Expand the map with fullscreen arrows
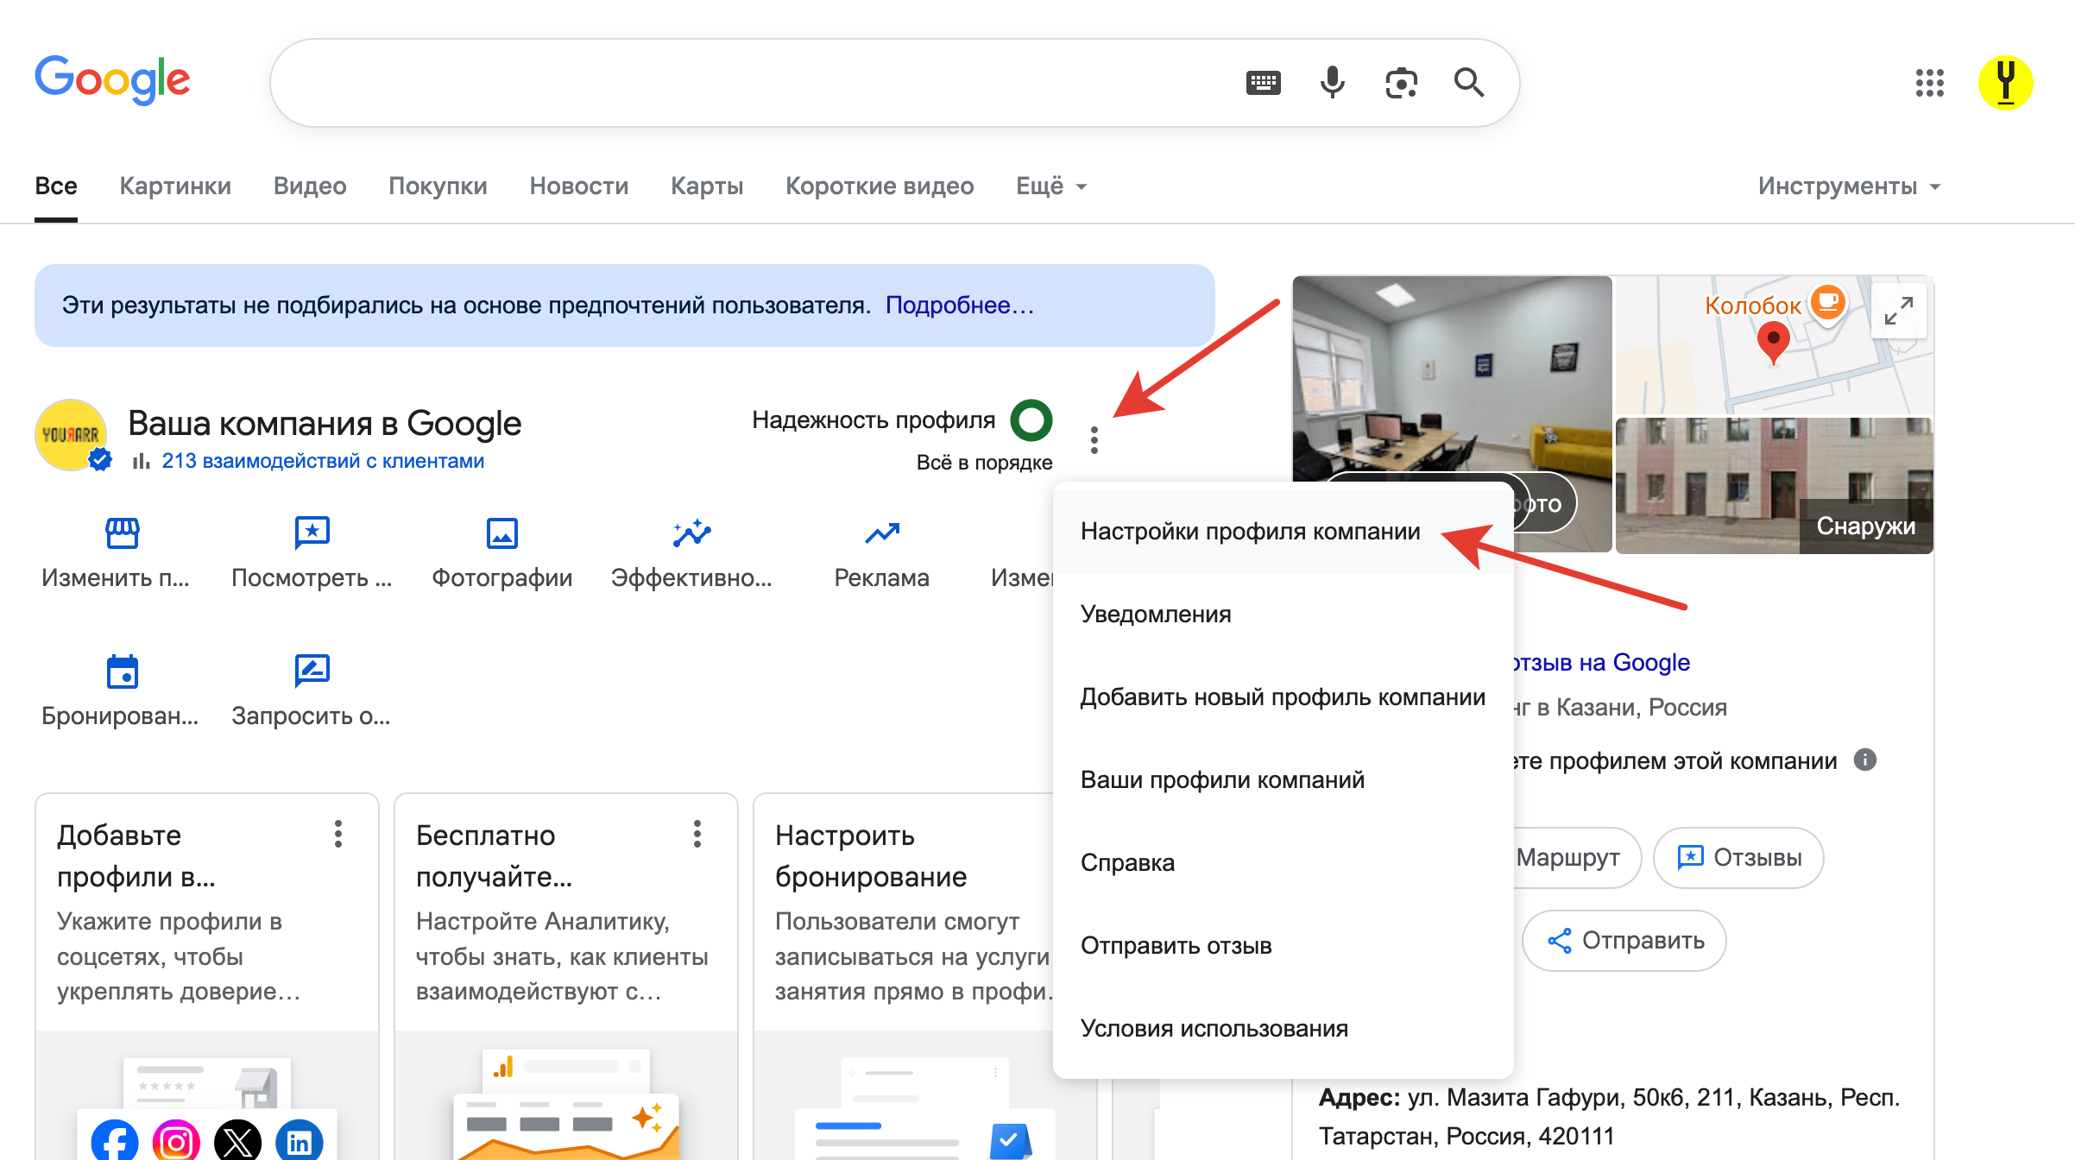 [x=1898, y=311]
